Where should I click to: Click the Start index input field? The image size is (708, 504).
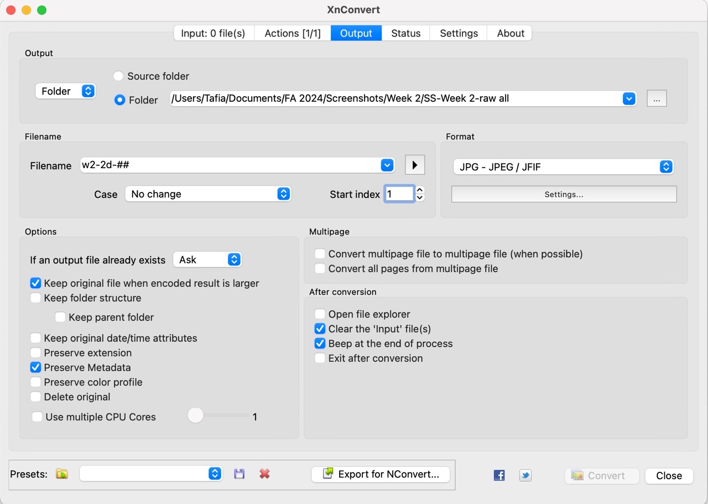tap(399, 194)
